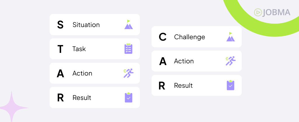Click the Task label text
This screenshot has width=299, height=122.
(79, 49)
